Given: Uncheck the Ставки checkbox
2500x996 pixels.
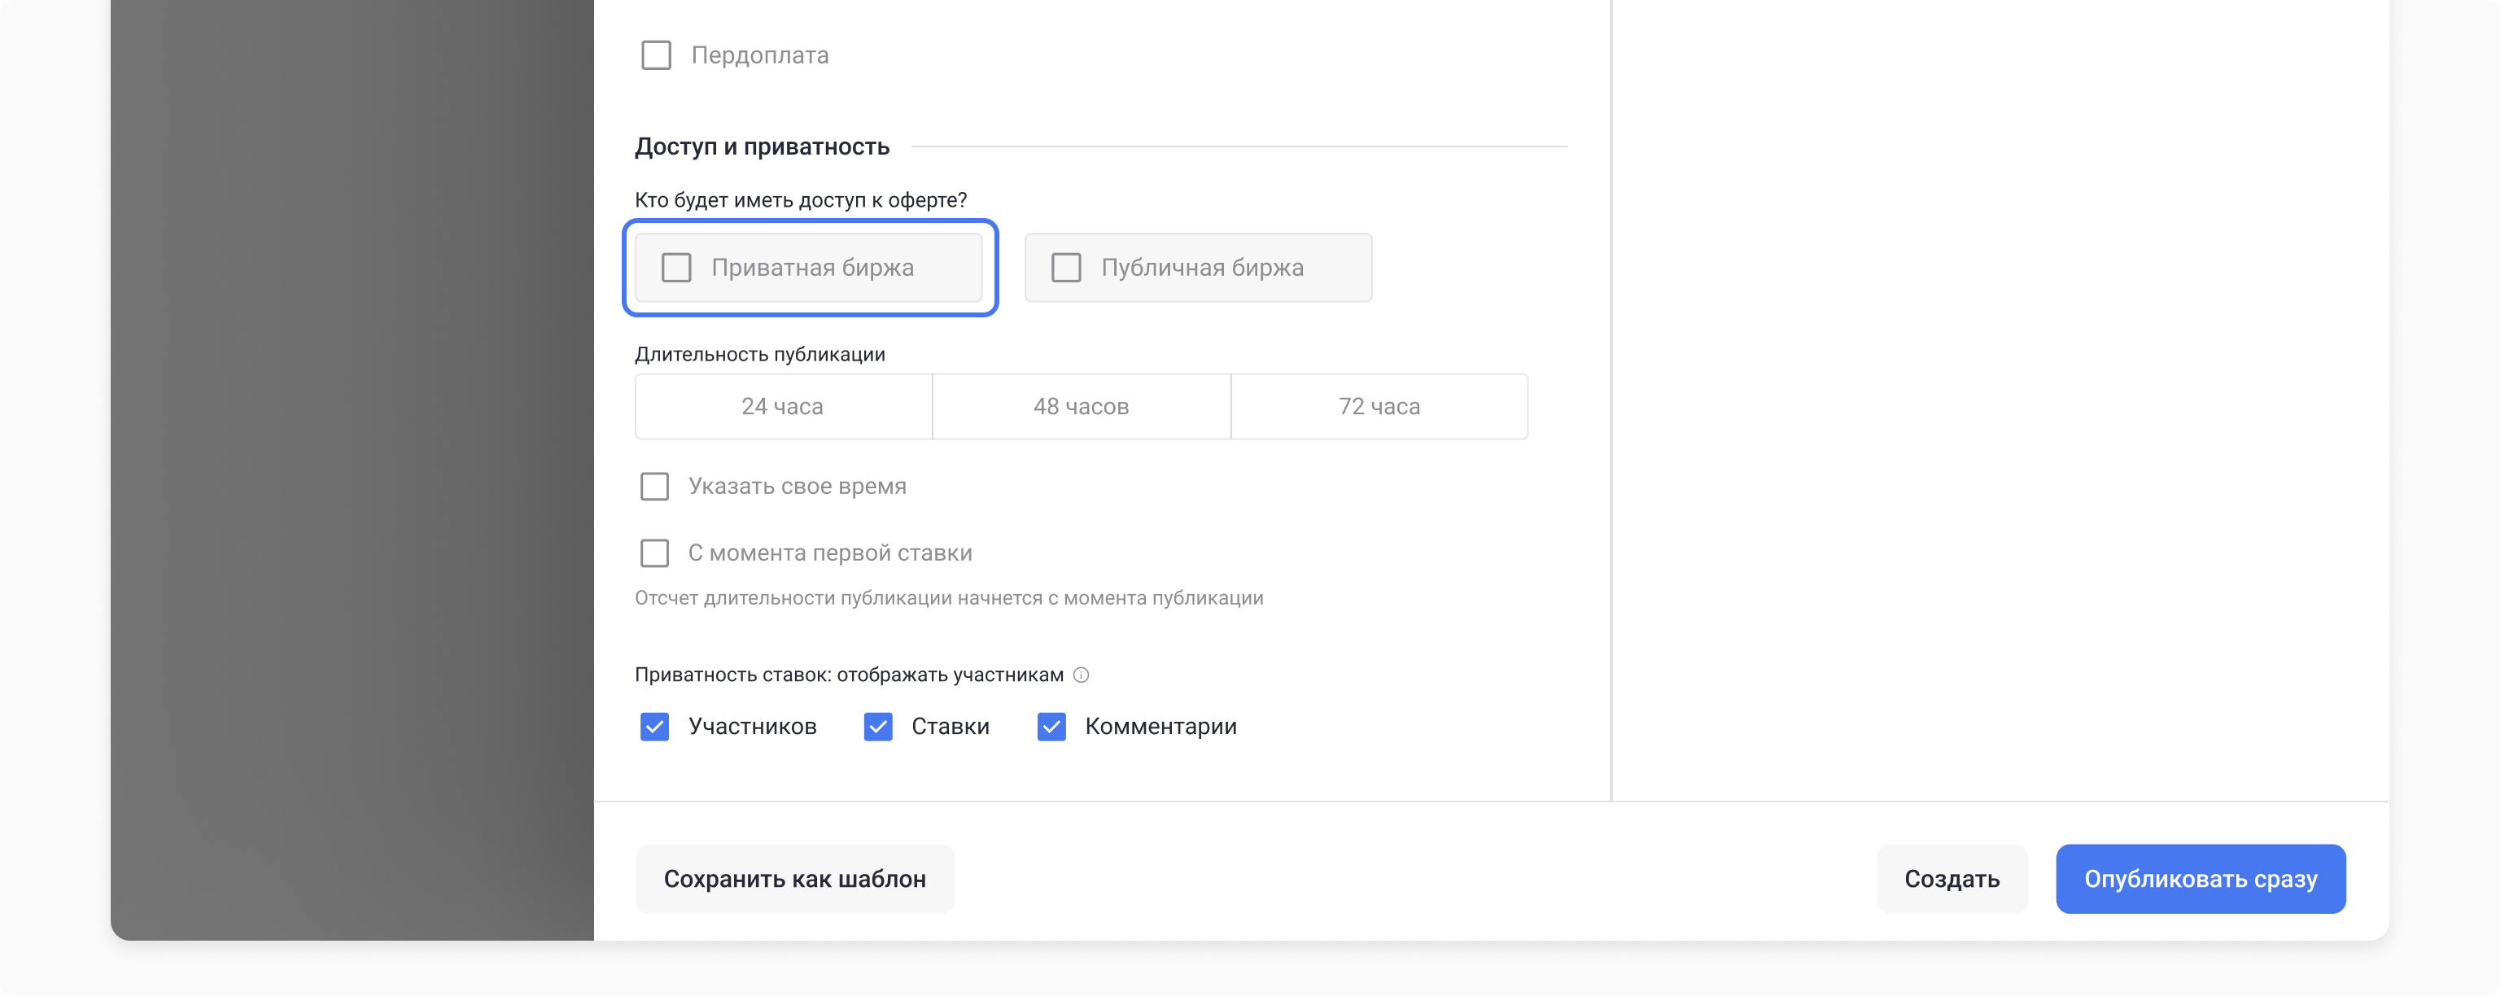Looking at the screenshot, I should click(x=877, y=727).
